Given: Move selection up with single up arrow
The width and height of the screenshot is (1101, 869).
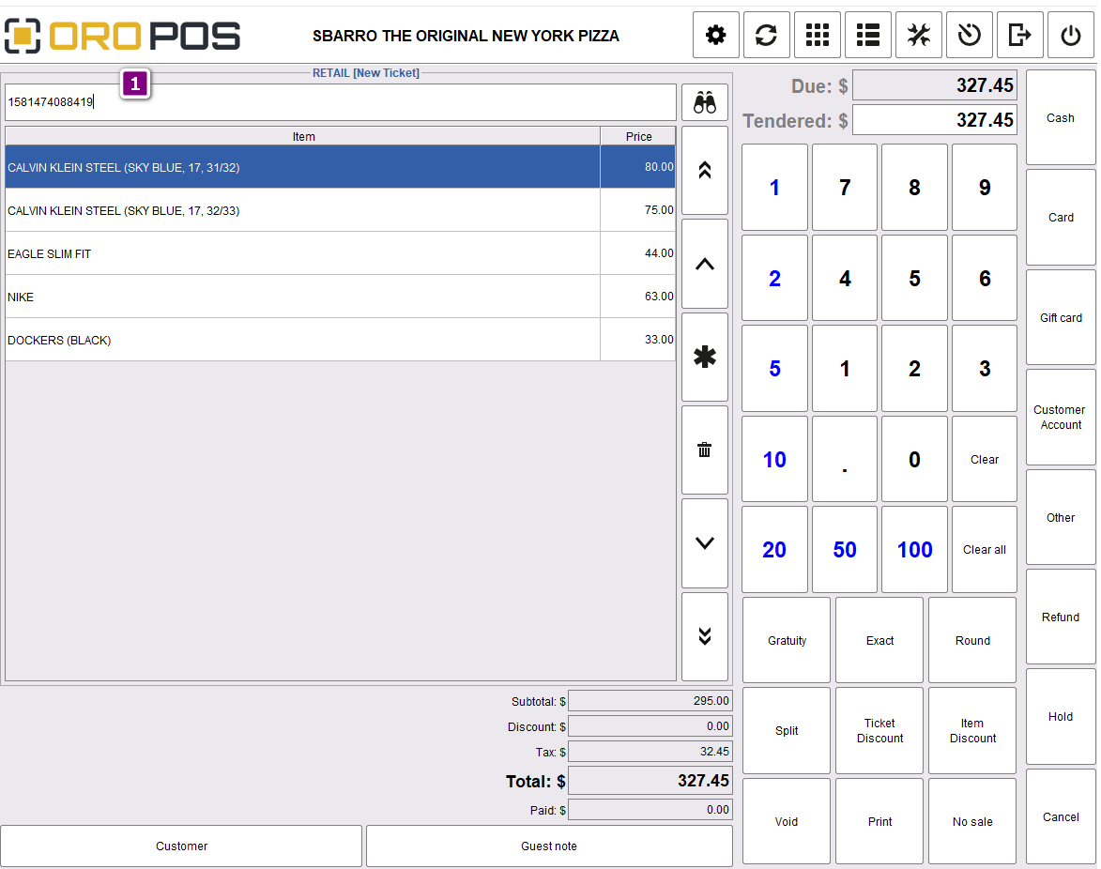Looking at the screenshot, I should click(x=704, y=264).
